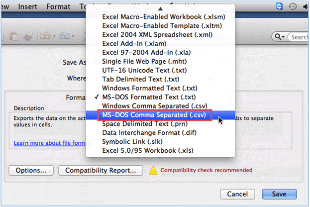Click the yellow compatibility warning icon
This screenshot has height=207, width=310.
click(x=153, y=170)
